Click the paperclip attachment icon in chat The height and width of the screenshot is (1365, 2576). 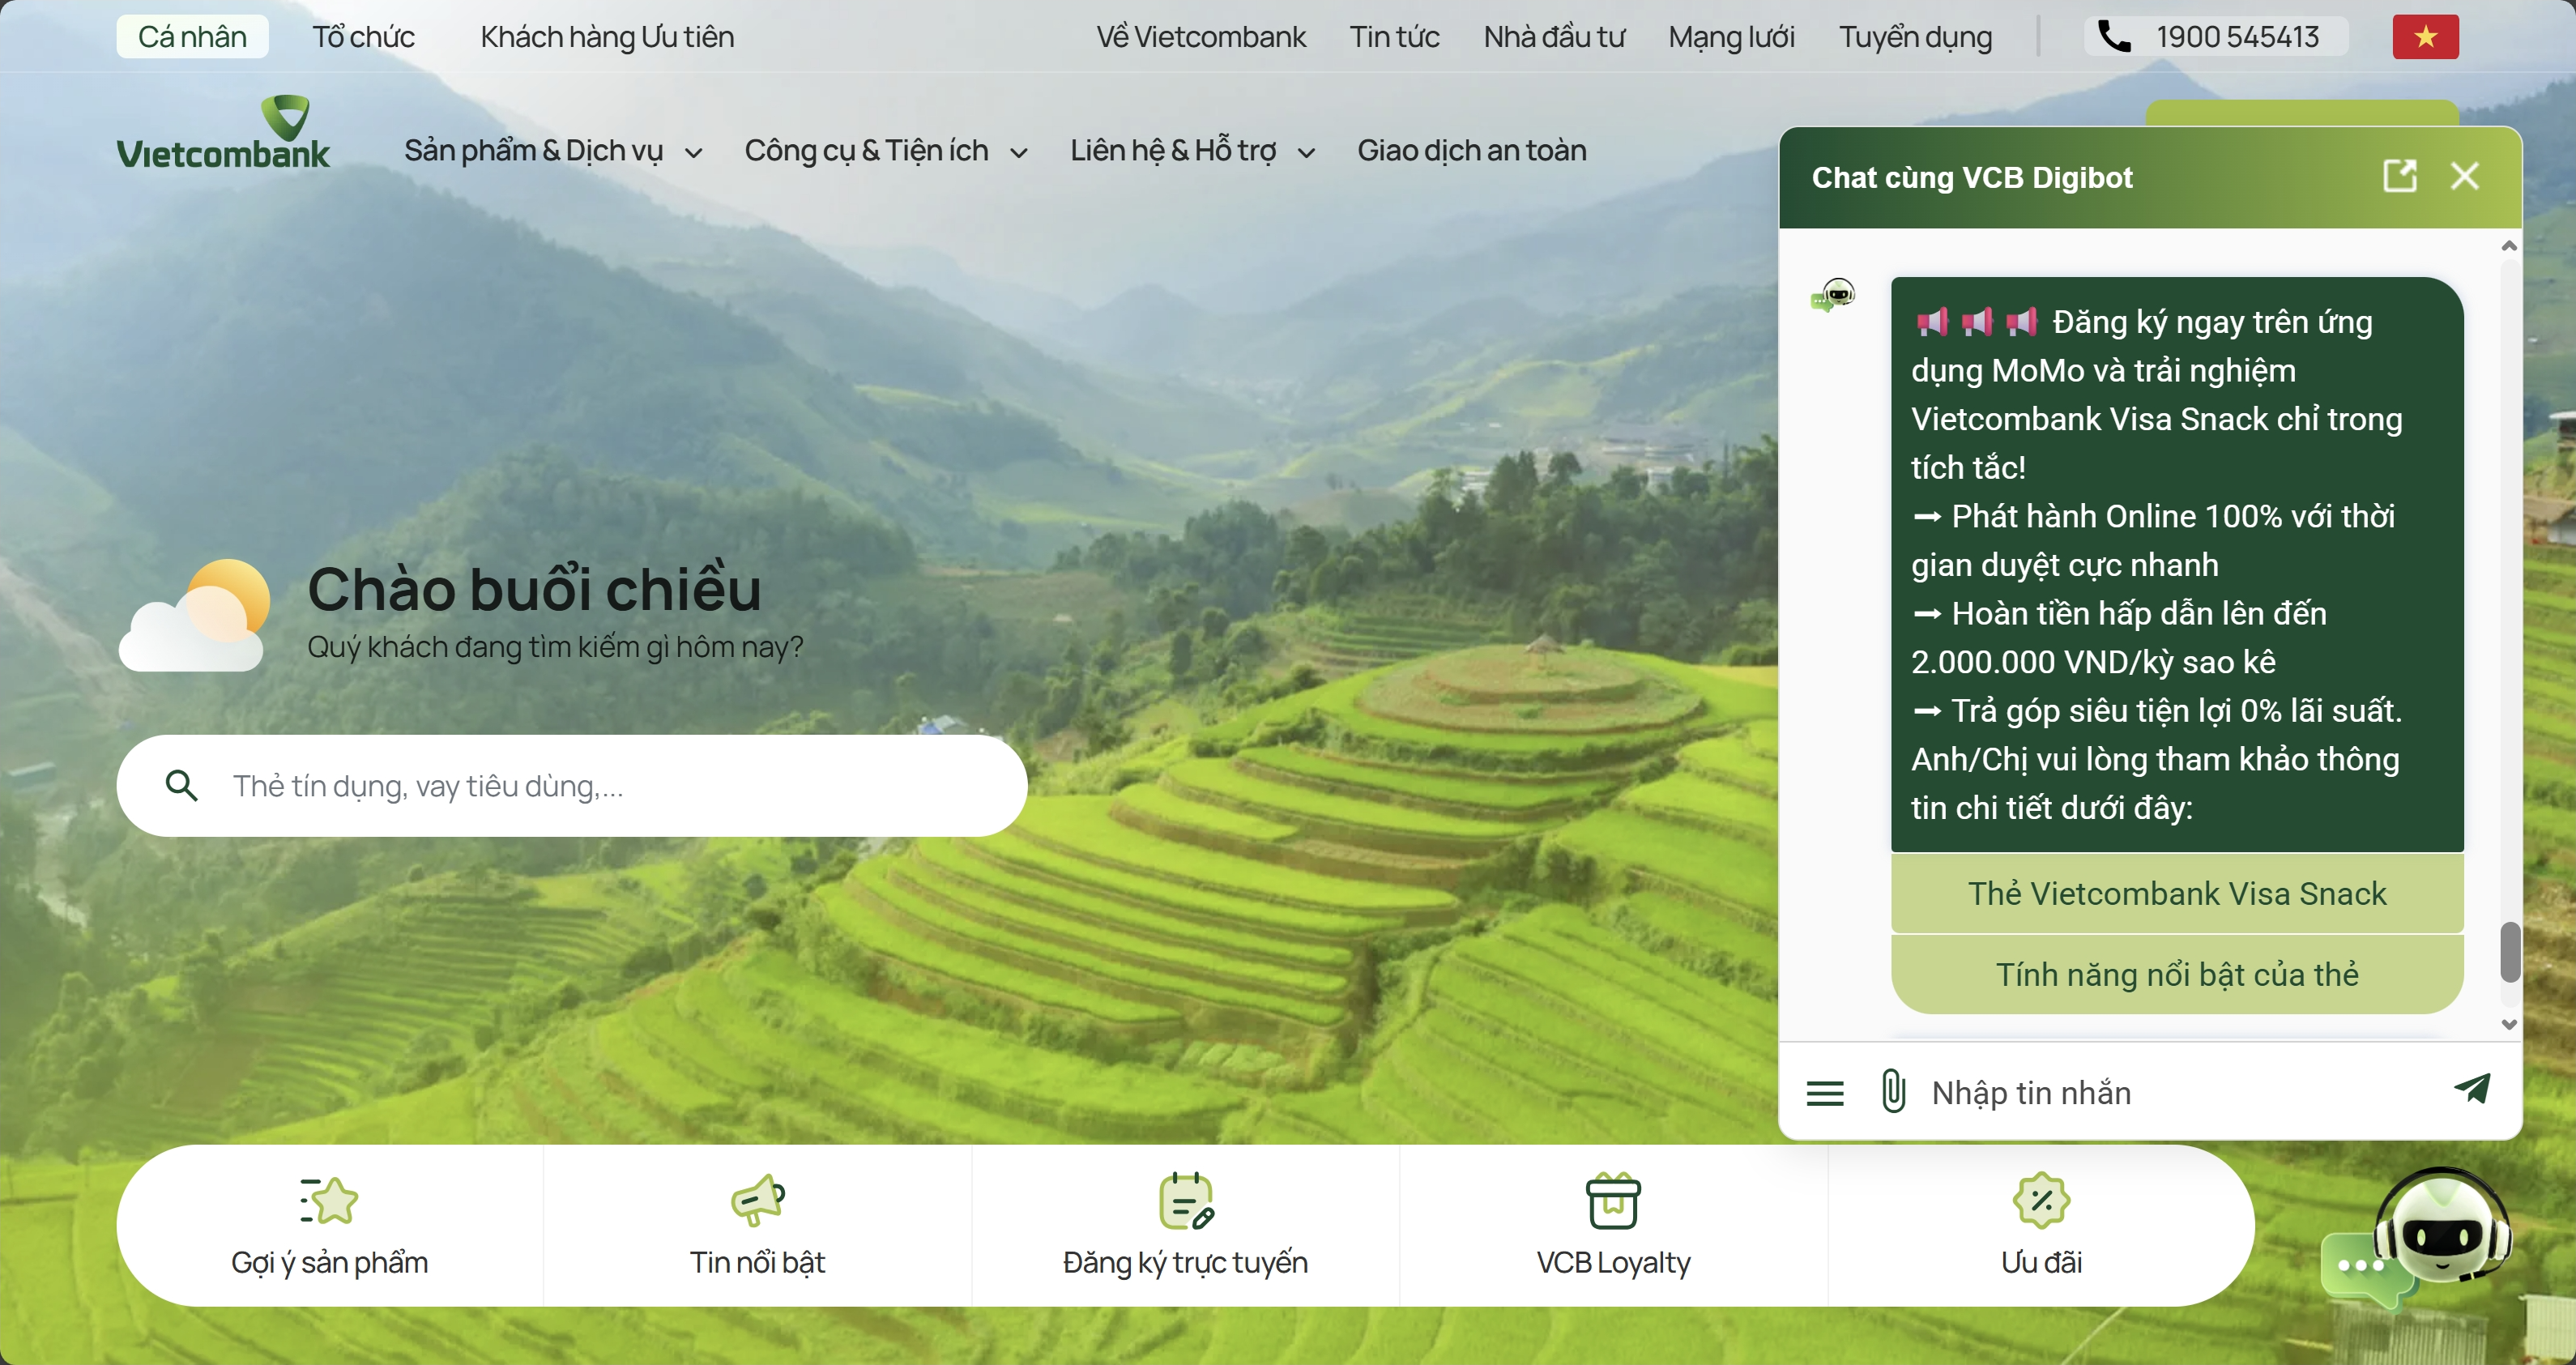(x=1892, y=1091)
